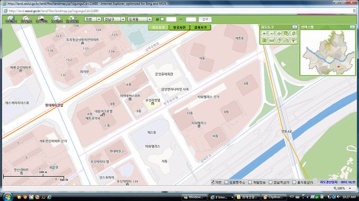Select the ruler distance measure tool
The image size is (359, 201).
pos(271,41)
